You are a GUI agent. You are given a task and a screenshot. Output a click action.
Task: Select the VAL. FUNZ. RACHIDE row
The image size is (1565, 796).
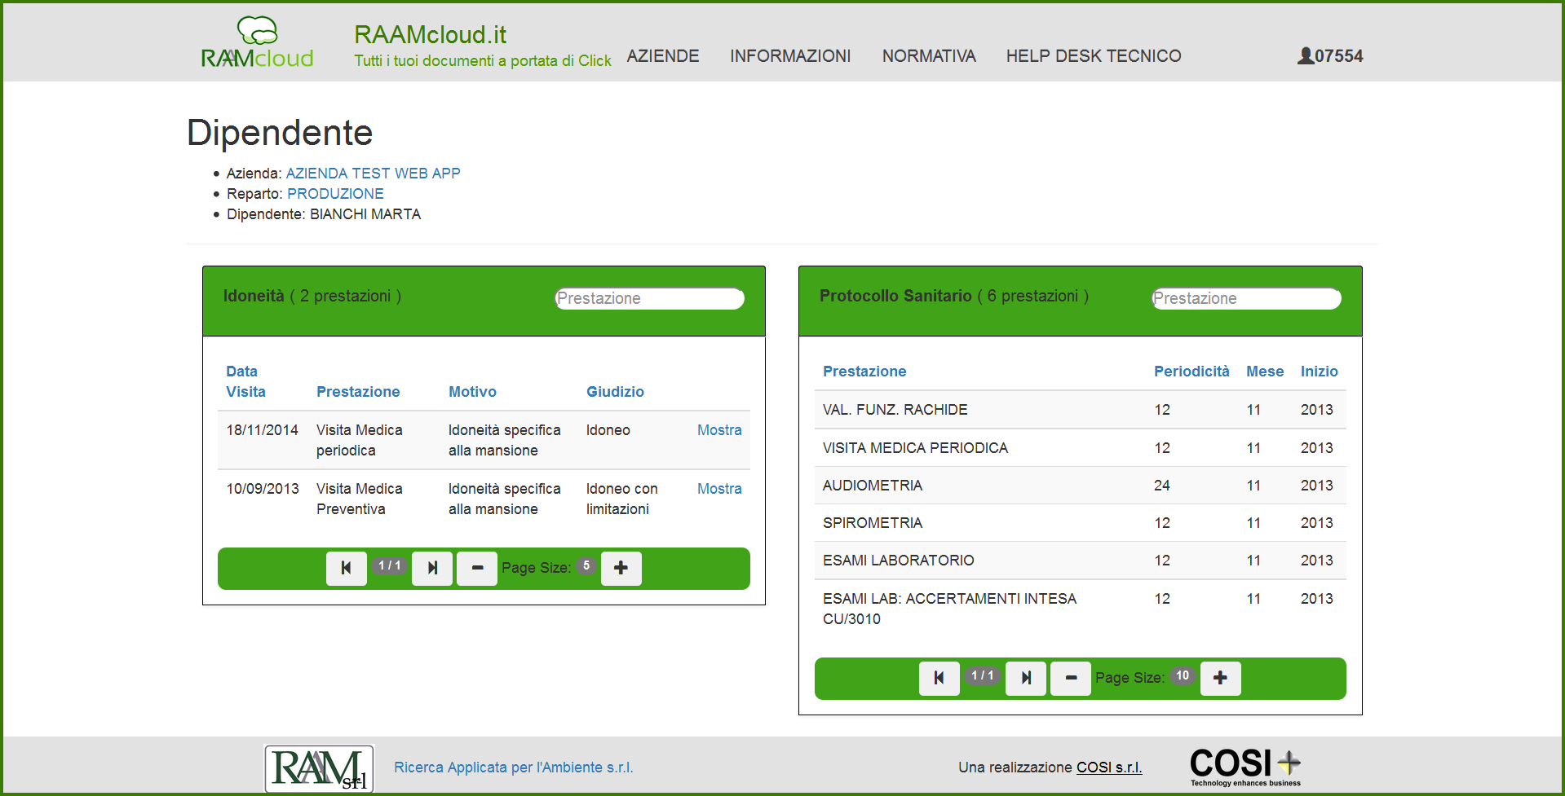(x=1081, y=410)
